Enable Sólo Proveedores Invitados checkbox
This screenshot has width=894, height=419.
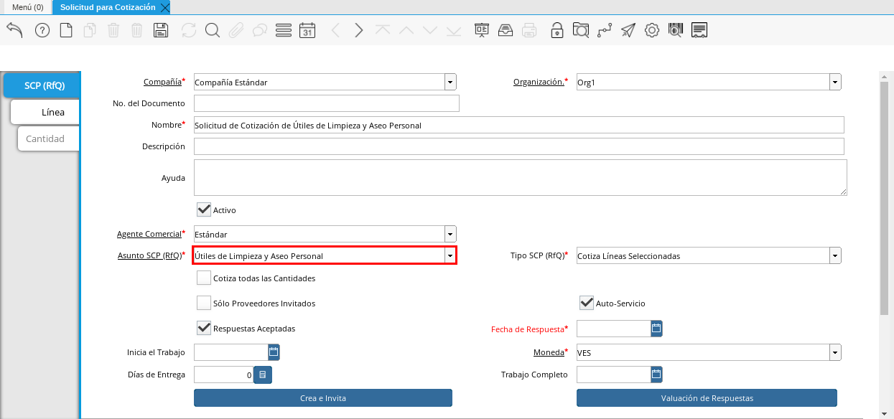coord(204,303)
